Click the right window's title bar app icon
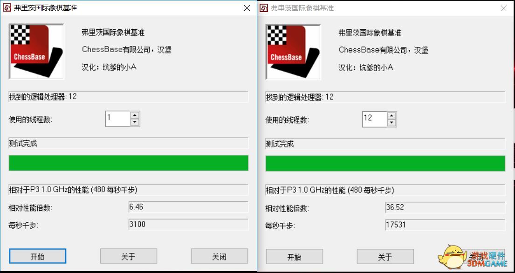The image size is (515, 273). (x=264, y=8)
